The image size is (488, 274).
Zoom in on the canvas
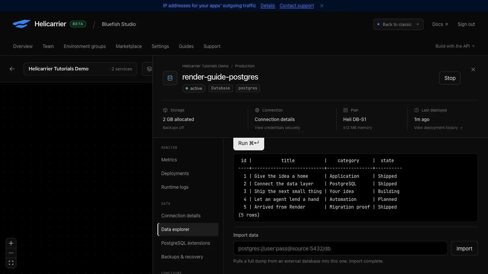tap(11, 243)
